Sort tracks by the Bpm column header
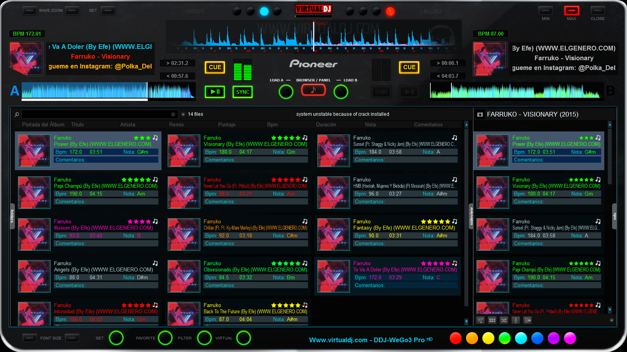The width and height of the screenshot is (627, 352). click(x=272, y=125)
